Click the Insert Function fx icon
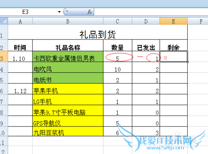 pyautogui.click(x=89, y=12)
